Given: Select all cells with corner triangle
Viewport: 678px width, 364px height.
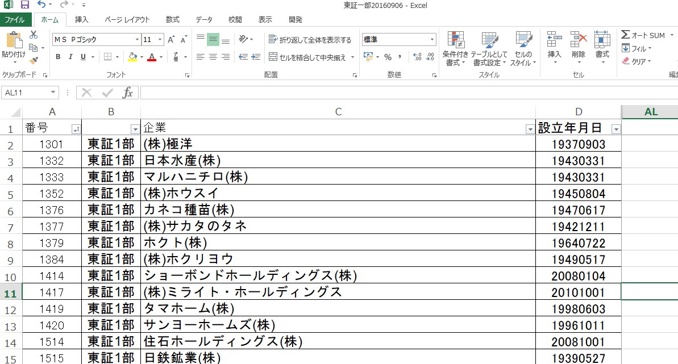Looking at the screenshot, I should coord(15,112).
